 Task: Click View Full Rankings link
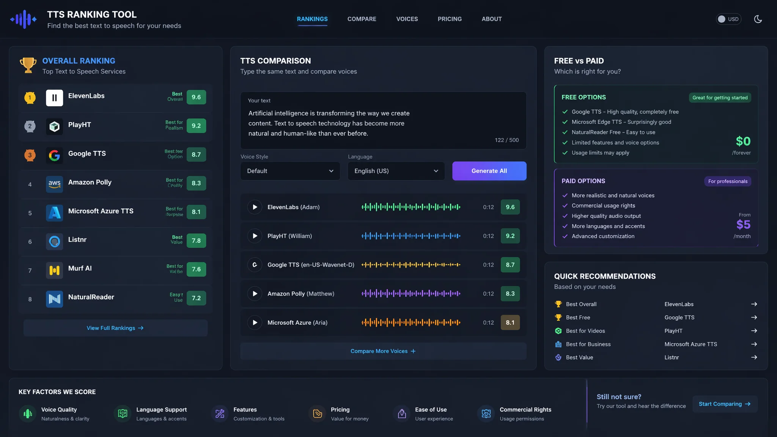[115, 328]
